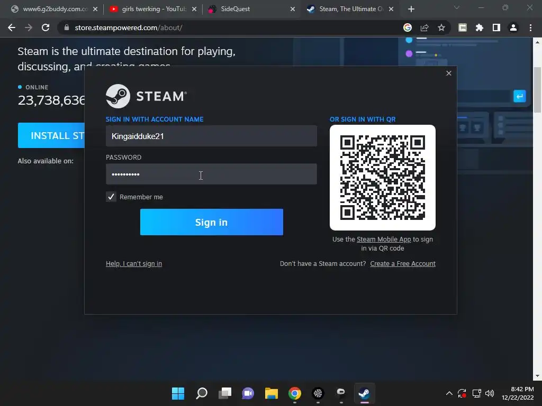This screenshot has width=542, height=406.
Task: Click blue enter arrow button on page
Action: (x=520, y=96)
